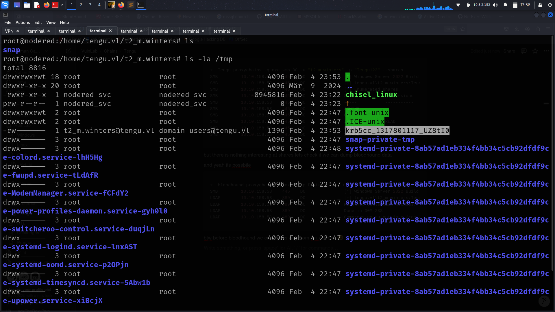The height and width of the screenshot is (312, 555).
Task: Open the Actions menu
Action: point(23,23)
